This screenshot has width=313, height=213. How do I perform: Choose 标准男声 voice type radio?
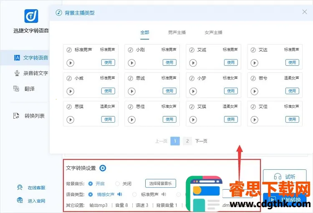[134, 194]
